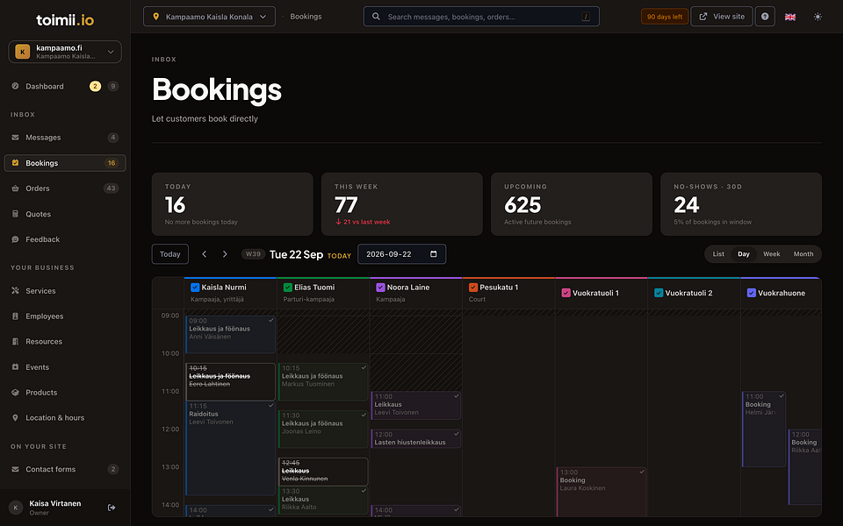Expand the kampaamo.fi account switcher
The height and width of the screenshot is (526, 843).
click(65, 52)
